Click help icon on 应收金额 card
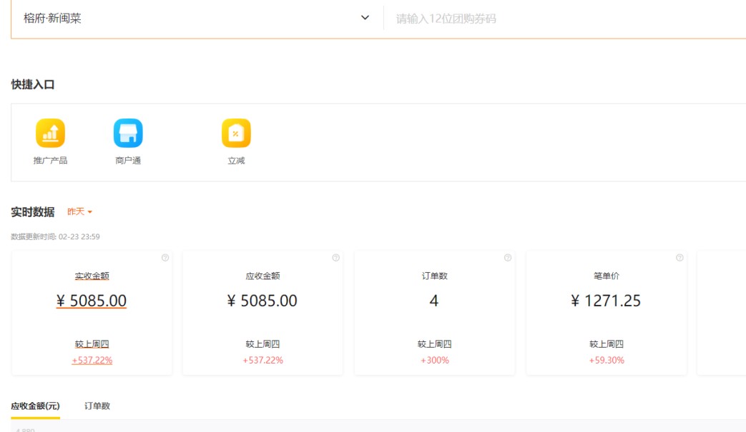 point(335,258)
